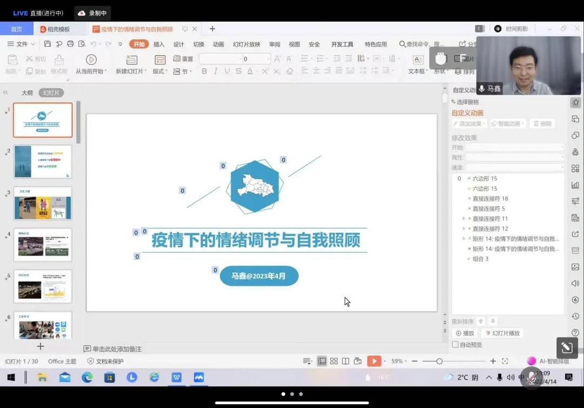Expand the 59% zoom level dropdown
The image size is (584, 408).
coord(399,361)
